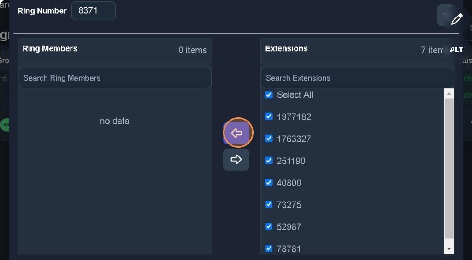Click the pencil edit icon
Screen dimensions: 472x260
click(456, 19)
